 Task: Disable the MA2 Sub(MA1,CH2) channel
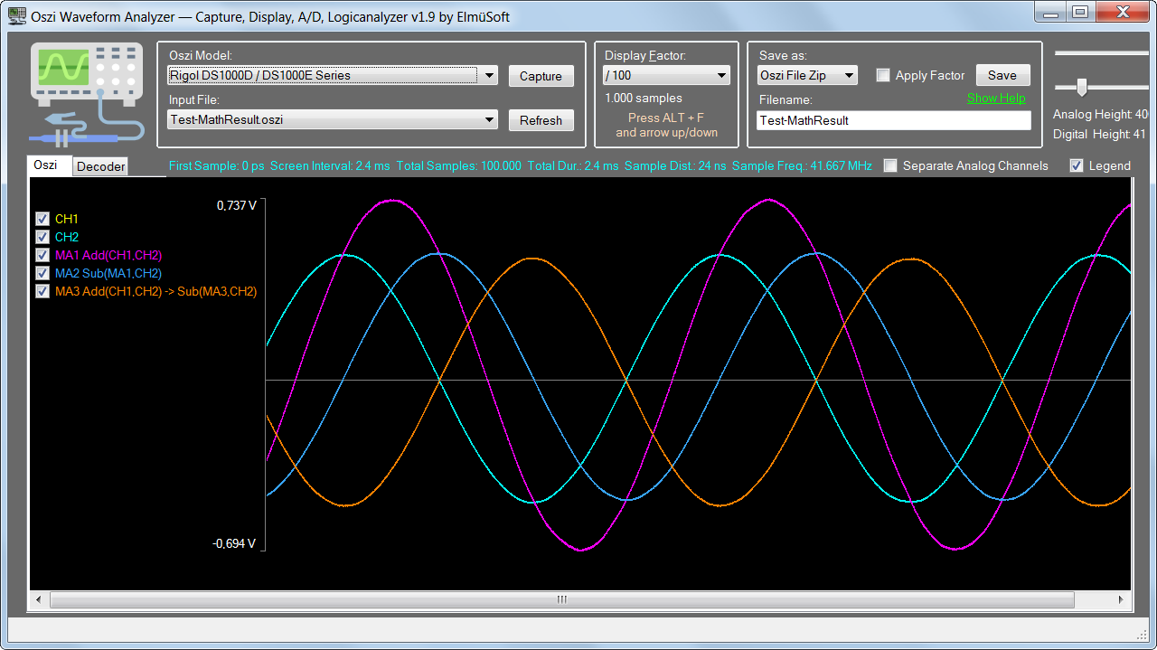pos(42,273)
